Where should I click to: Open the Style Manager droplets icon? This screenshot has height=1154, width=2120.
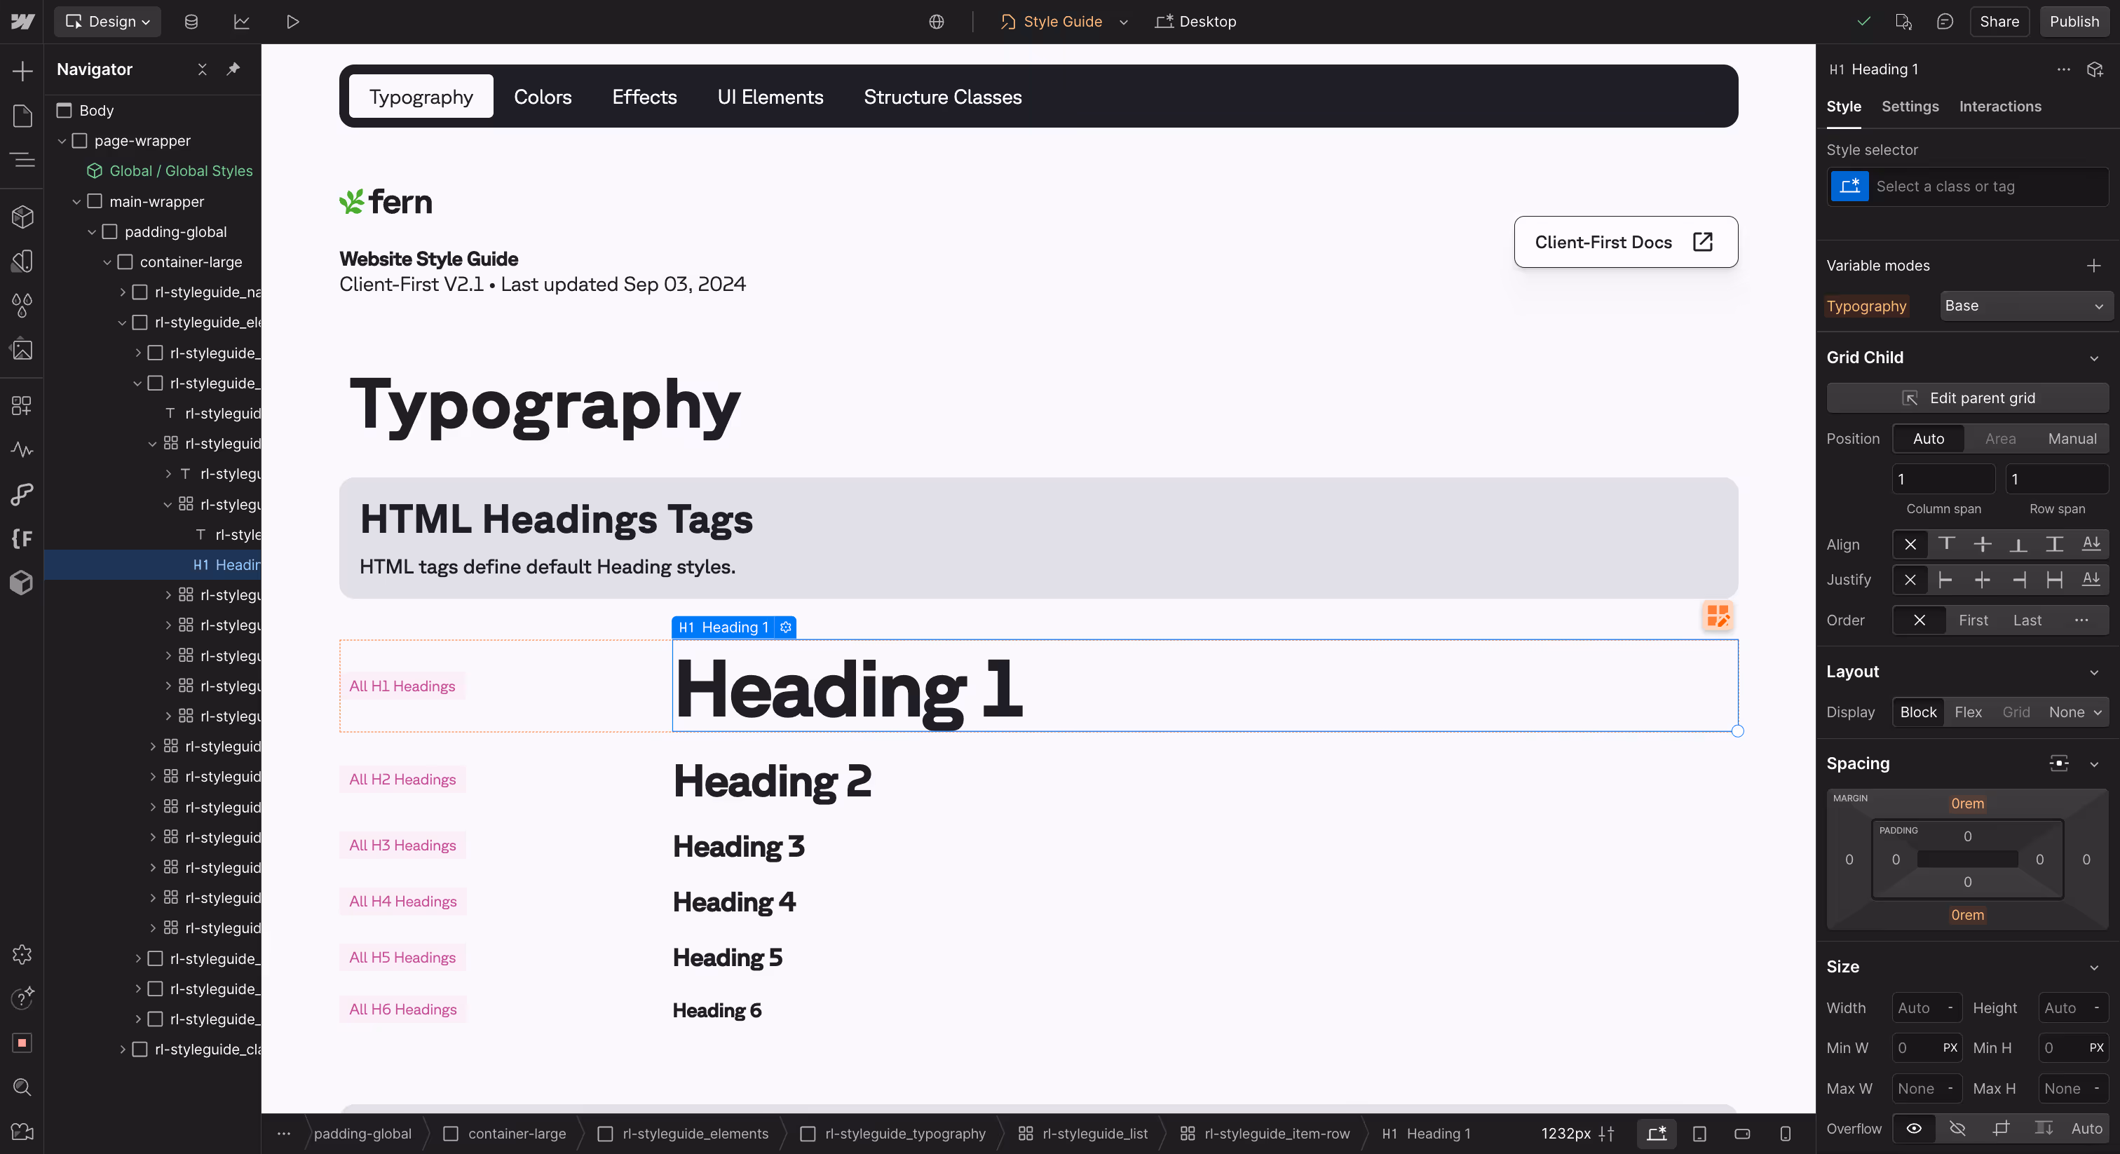point(22,306)
